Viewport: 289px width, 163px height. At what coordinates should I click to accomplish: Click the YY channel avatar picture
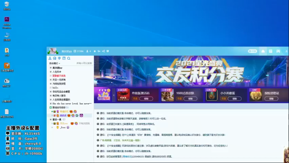(53, 51)
